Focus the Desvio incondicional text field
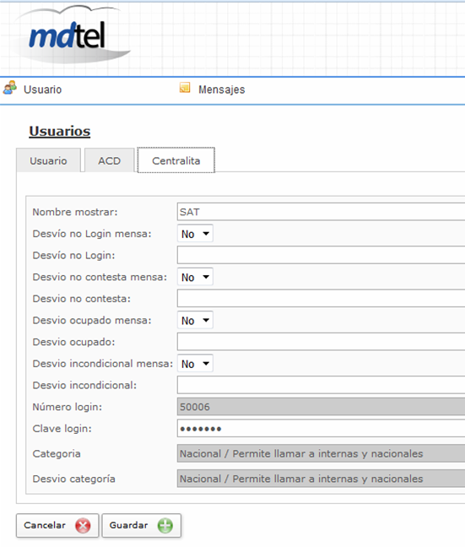This screenshot has width=465, height=547. 321,385
